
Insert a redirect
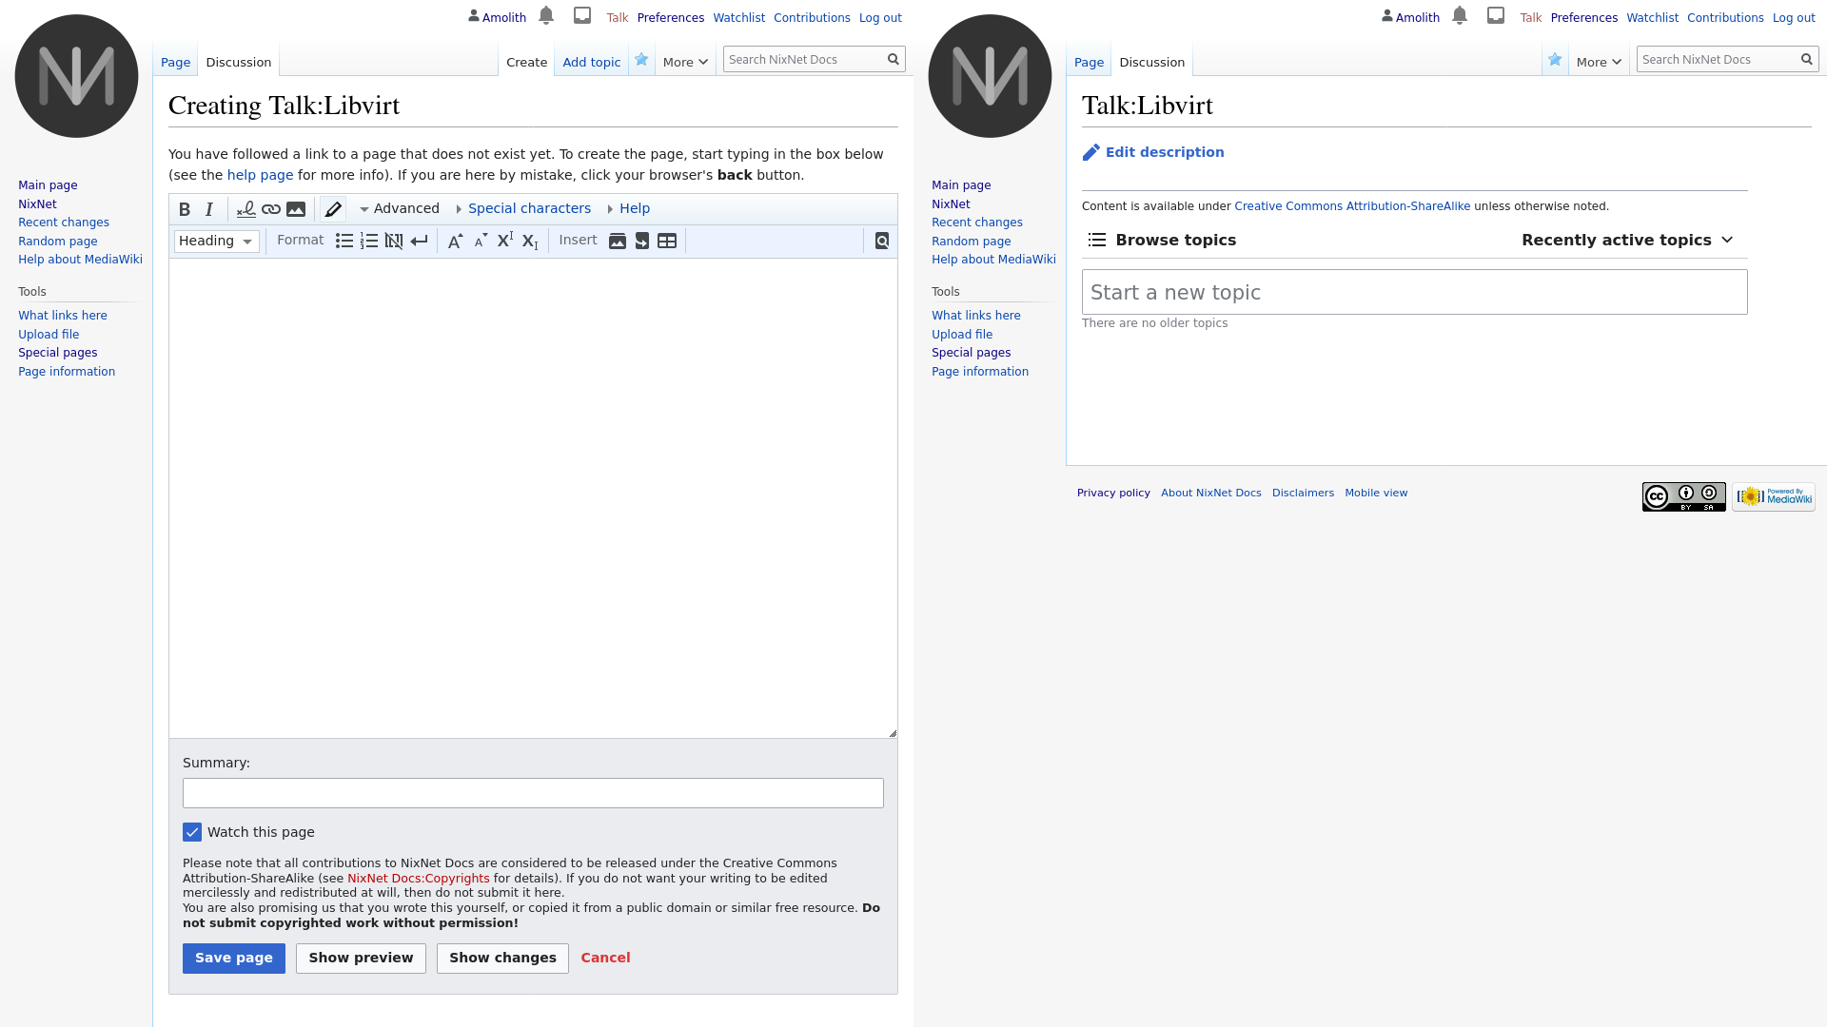642,242
